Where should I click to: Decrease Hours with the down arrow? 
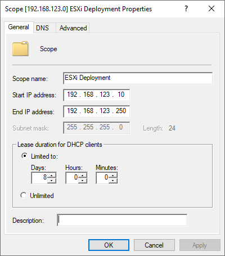coord(83,181)
